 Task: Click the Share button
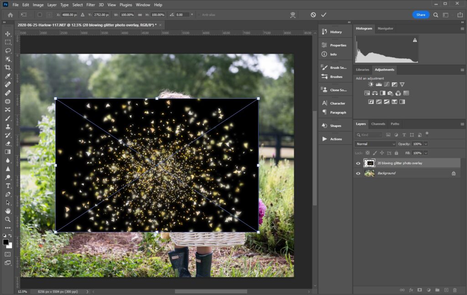[420, 15]
